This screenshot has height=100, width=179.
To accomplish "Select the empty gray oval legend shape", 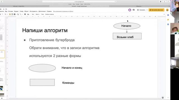I will [42, 68].
